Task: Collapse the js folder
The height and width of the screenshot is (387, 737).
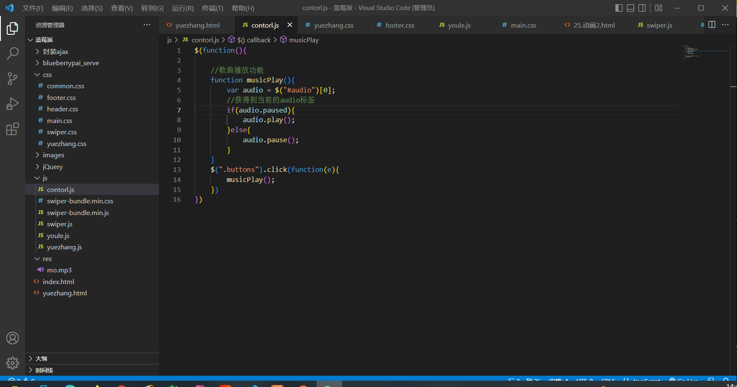Action: [92, 178]
